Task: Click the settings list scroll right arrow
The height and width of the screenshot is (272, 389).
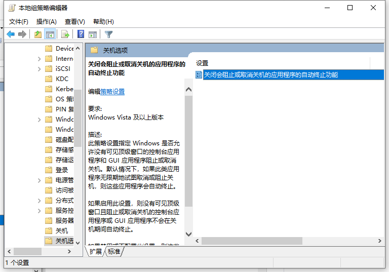Action: 379,241
